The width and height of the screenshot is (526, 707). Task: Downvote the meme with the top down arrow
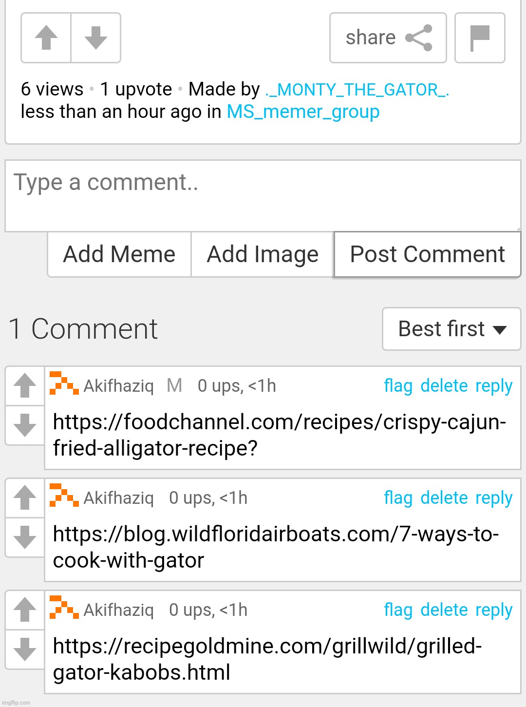[x=96, y=38]
